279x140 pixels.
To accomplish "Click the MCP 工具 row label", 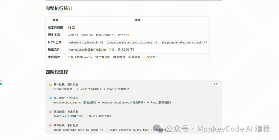I will (55, 42).
